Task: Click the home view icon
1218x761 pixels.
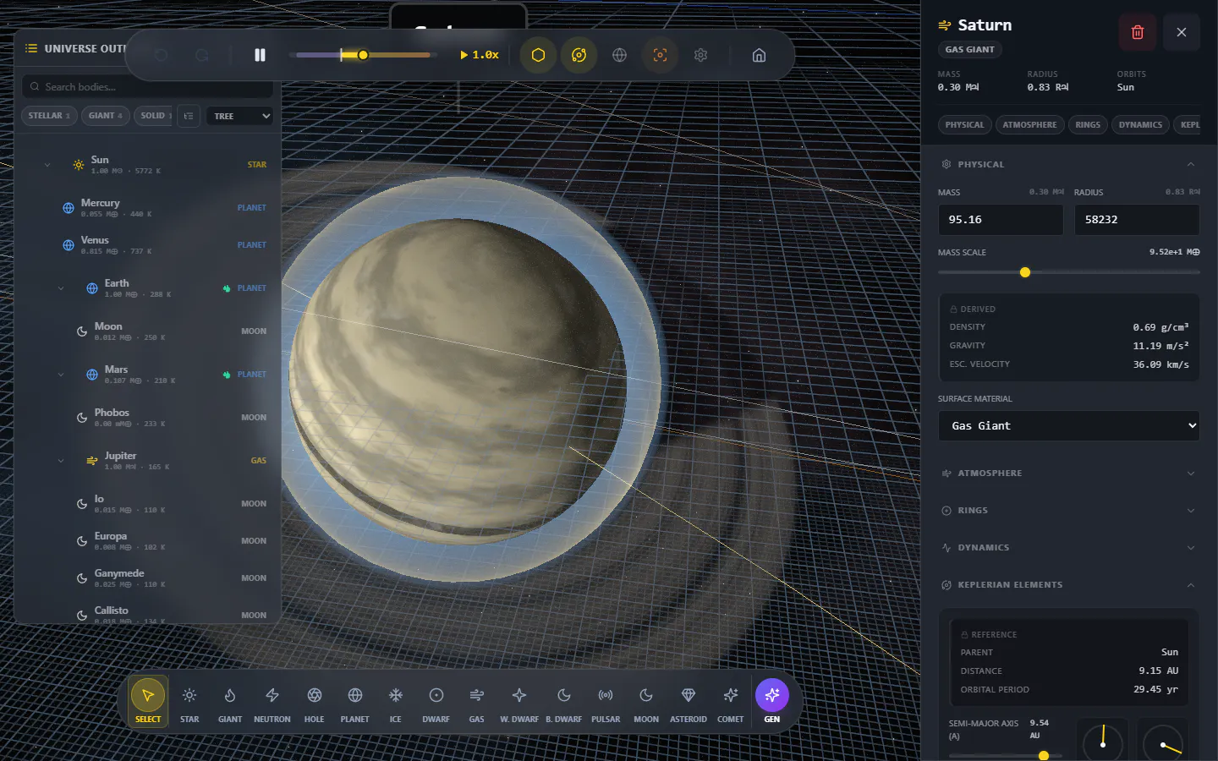Action: [x=760, y=55]
